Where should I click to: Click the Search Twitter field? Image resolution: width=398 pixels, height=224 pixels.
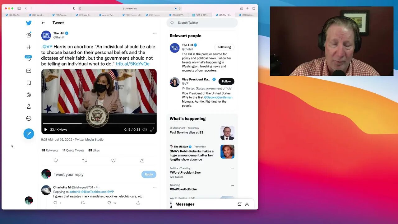202,23
